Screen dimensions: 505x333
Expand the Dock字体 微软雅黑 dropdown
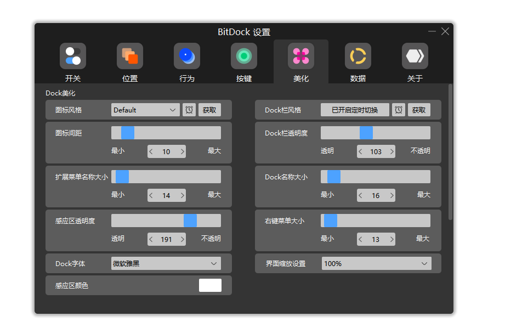click(166, 263)
